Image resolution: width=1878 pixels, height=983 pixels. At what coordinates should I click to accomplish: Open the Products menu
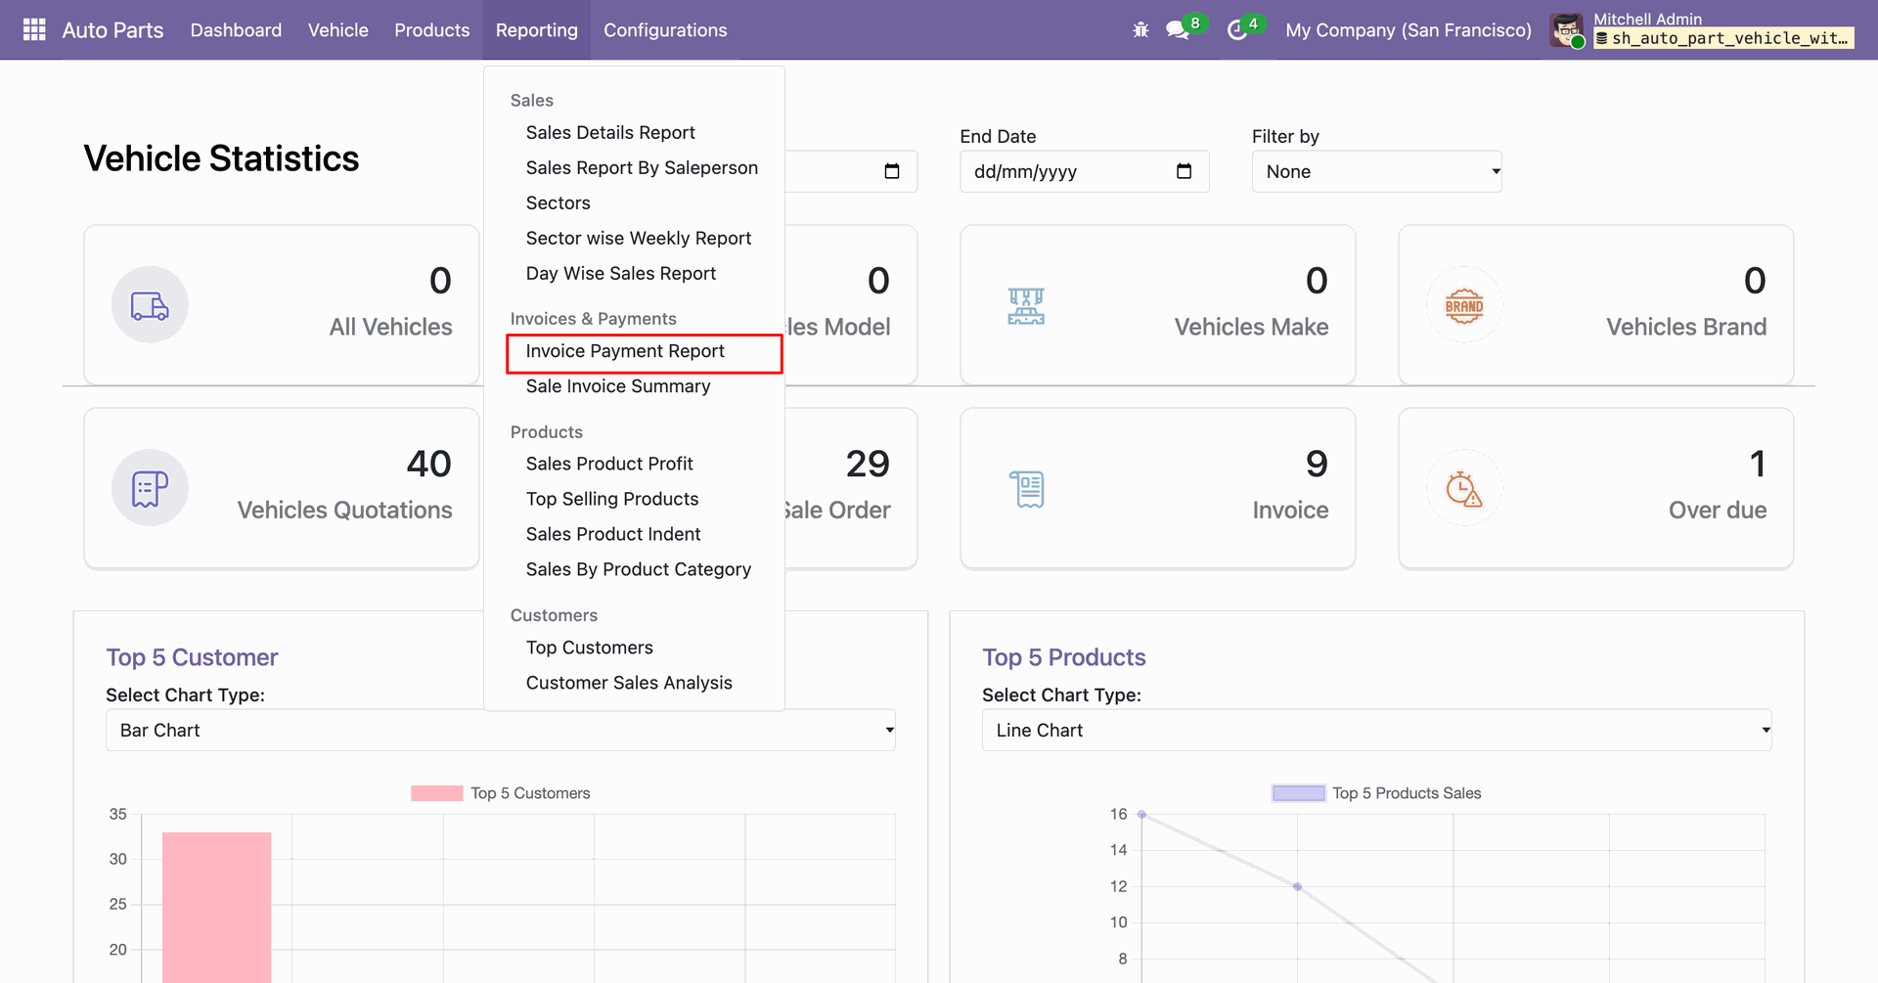pos(432,30)
